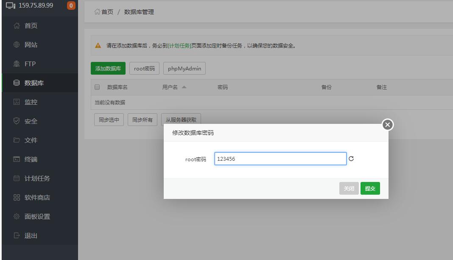Click the shield icon beside 安全
Screen dimensions: 453x260
(x=17, y=121)
